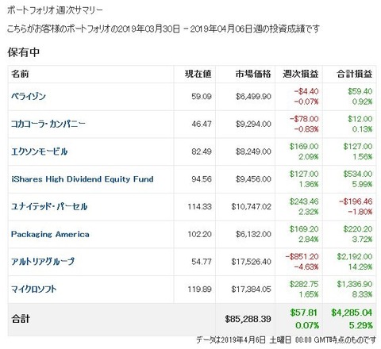Open iShares High Dividend Equity Fund link
The width and height of the screenshot is (381, 349).
(83, 179)
